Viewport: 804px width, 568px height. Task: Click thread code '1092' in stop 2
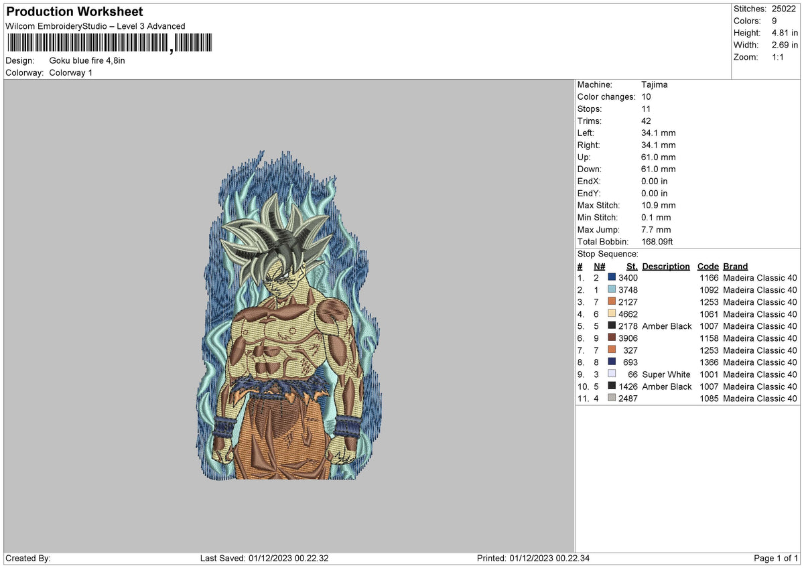click(x=708, y=289)
